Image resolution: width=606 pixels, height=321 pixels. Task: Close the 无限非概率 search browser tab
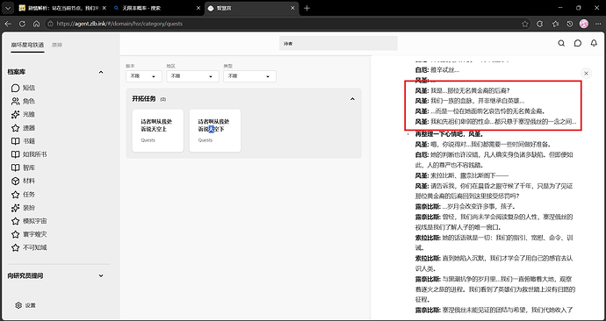click(x=198, y=8)
